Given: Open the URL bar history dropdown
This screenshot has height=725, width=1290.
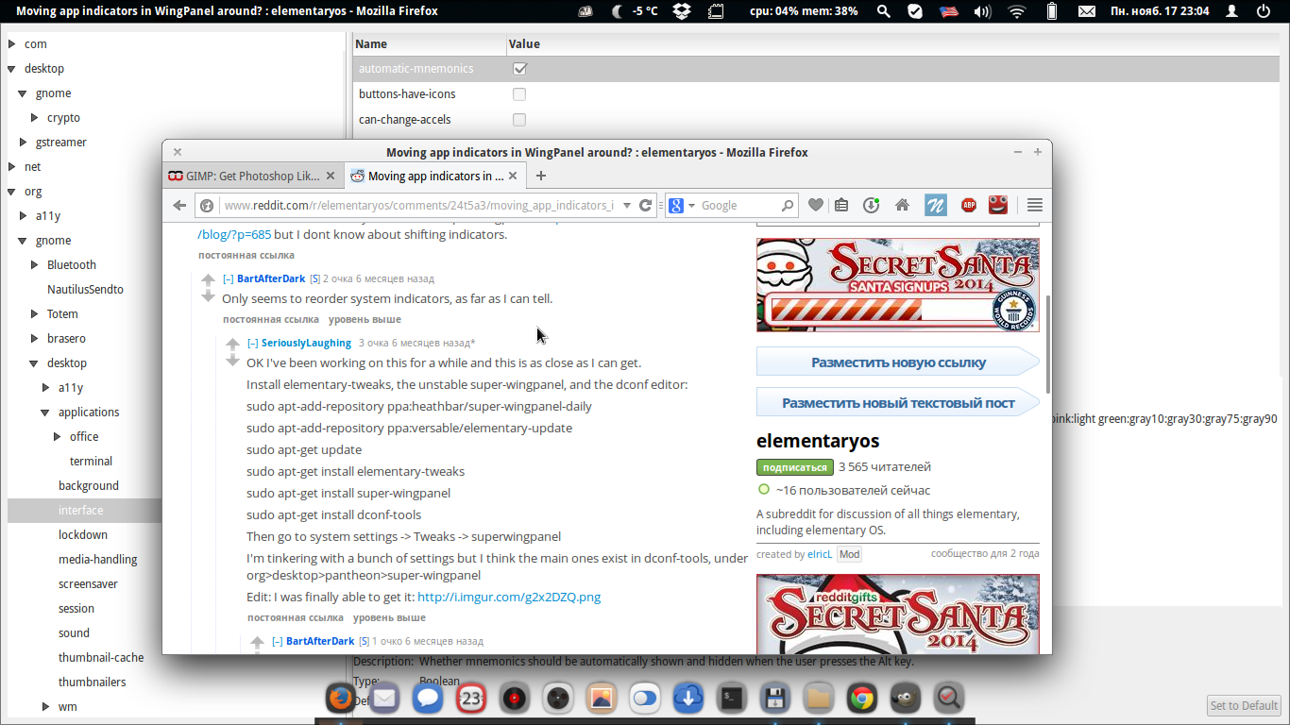Looking at the screenshot, I should tap(626, 205).
